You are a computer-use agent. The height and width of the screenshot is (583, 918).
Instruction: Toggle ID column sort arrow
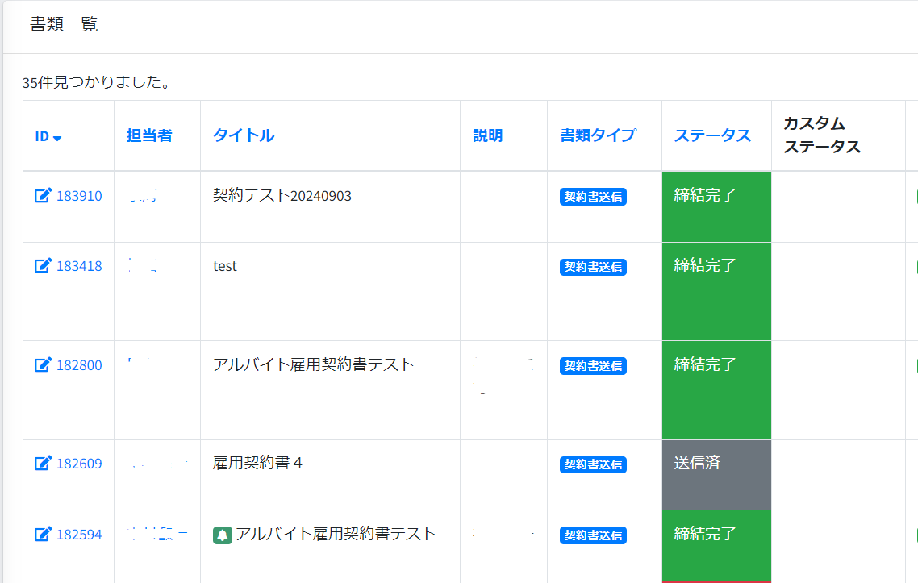pyautogui.click(x=57, y=137)
